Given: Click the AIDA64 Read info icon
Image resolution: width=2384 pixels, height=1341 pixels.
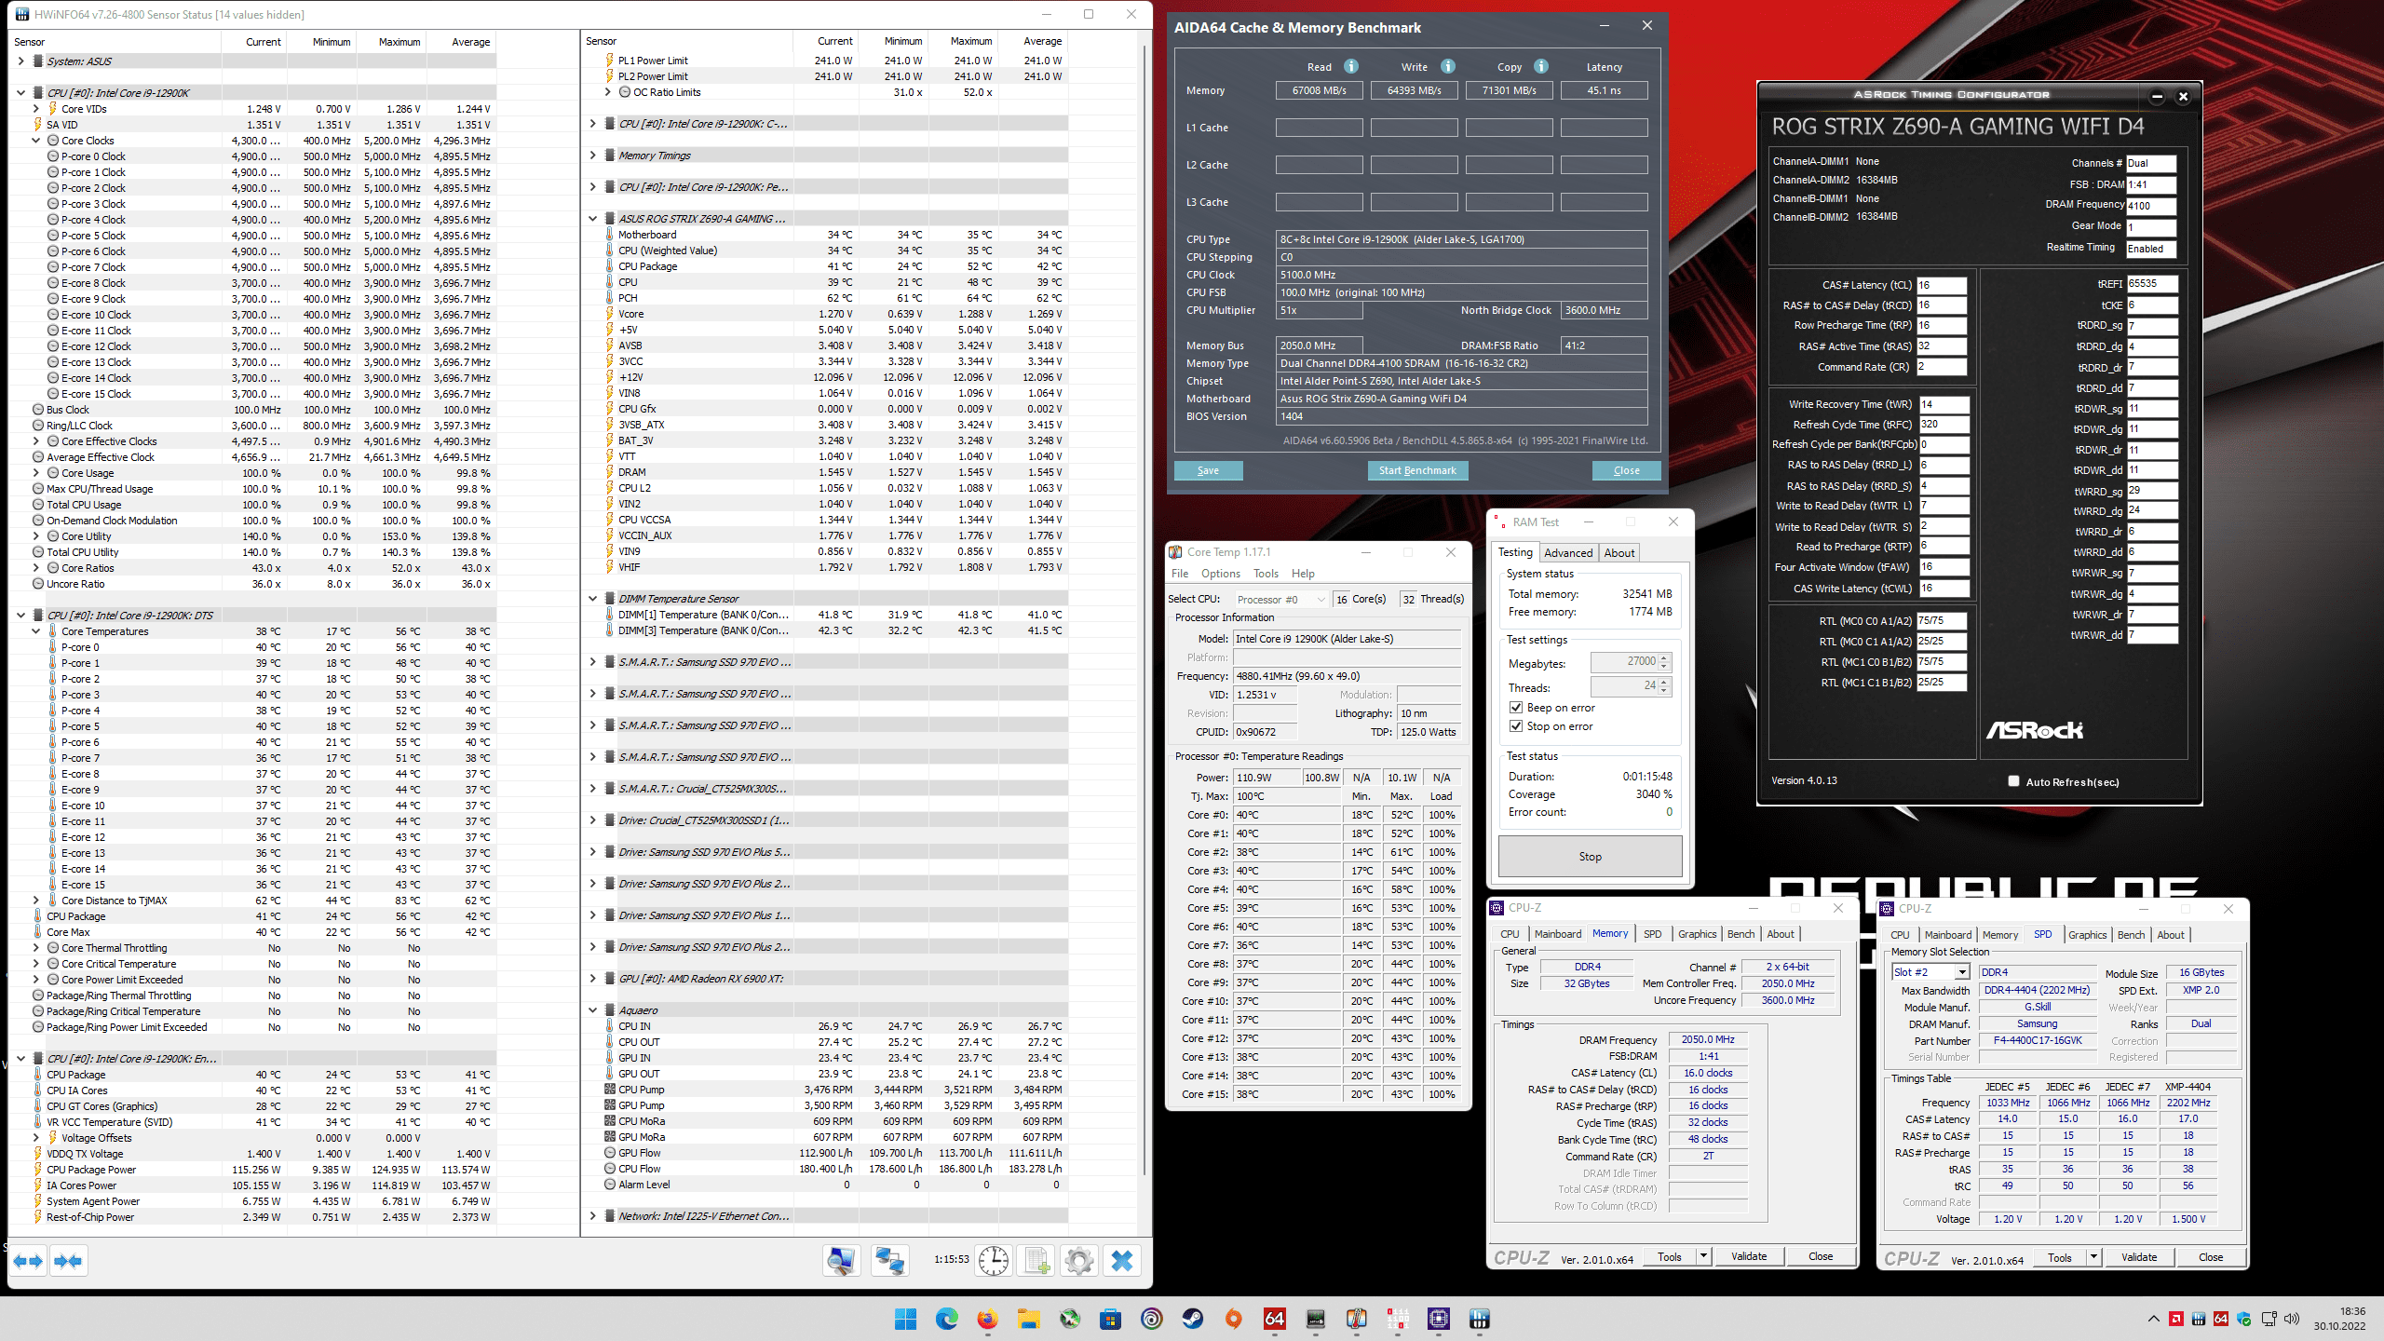Looking at the screenshot, I should click(1351, 66).
